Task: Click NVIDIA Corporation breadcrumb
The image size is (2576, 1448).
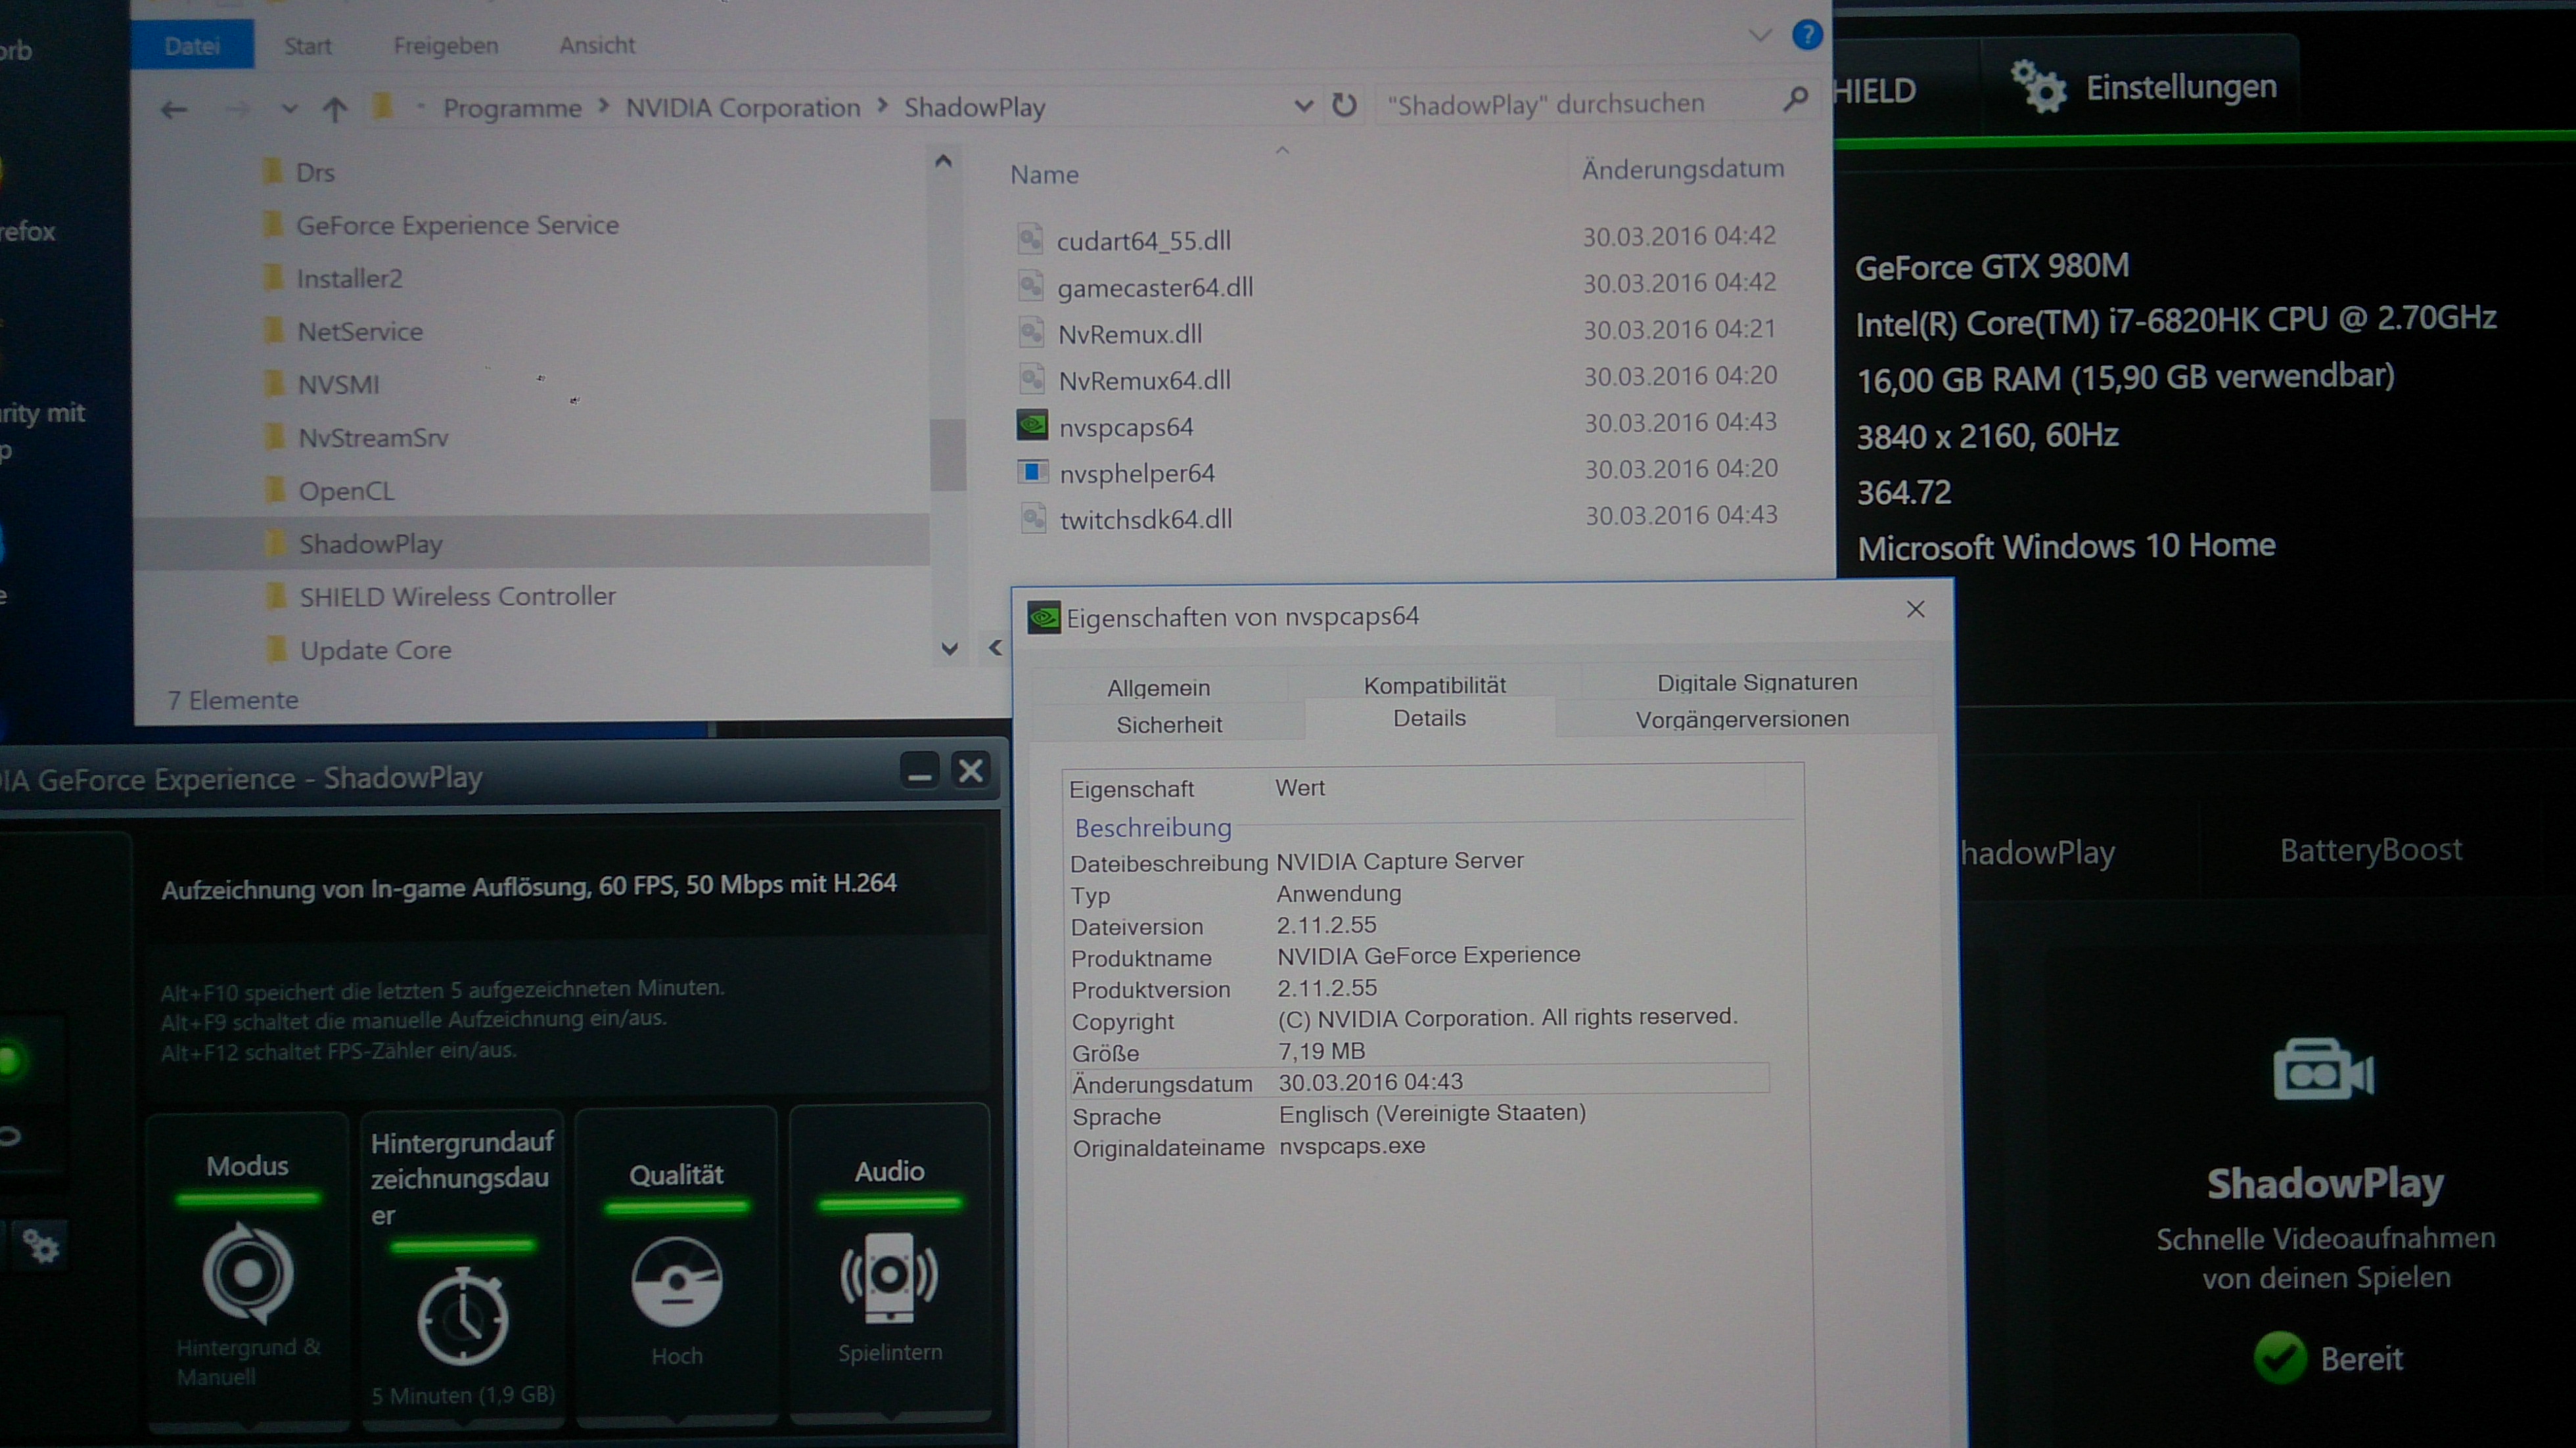Action: point(743,107)
